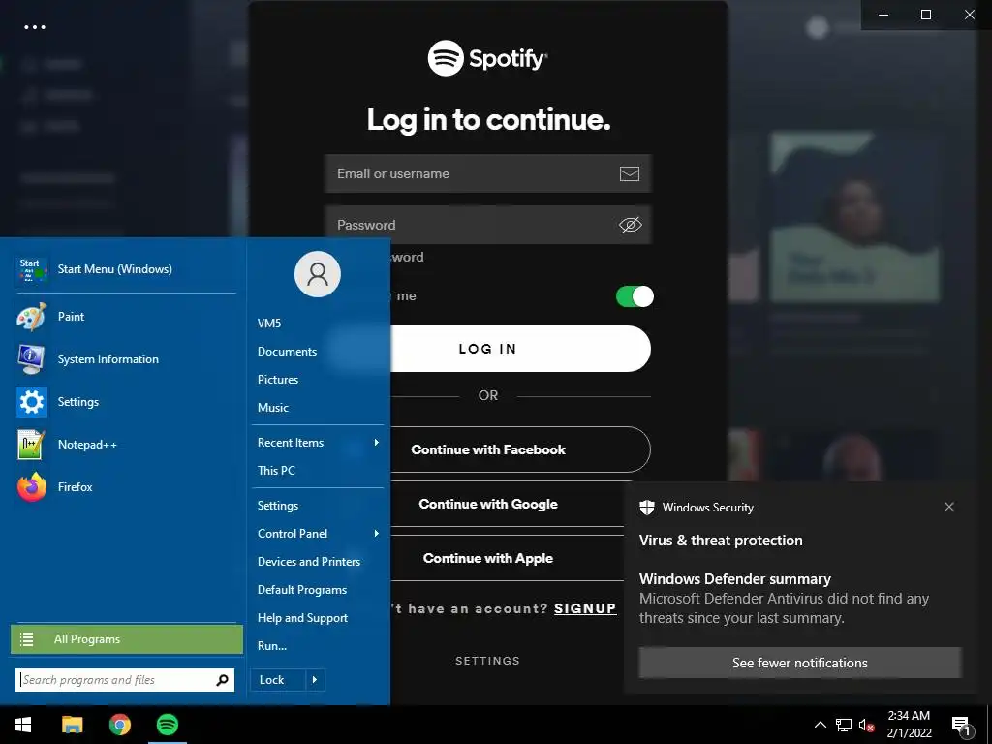Viewport: 992px width, 744px height.
Task: Open Documents in start menu
Action: coord(287,351)
